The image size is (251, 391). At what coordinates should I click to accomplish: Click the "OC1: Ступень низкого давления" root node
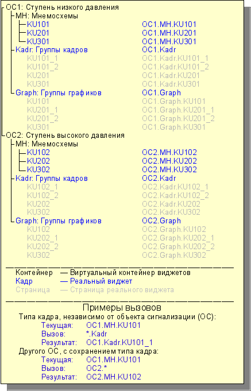click(x=62, y=7)
